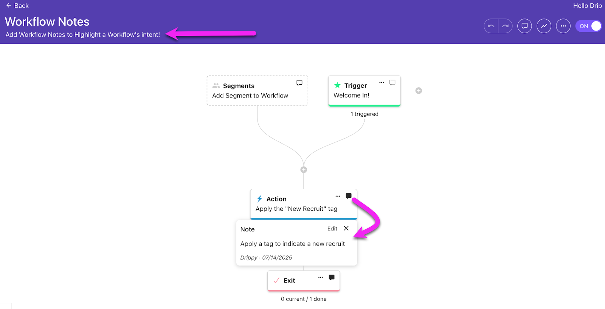Click the Hello Drip account label
This screenshot has height=309, width=605.
pos(587,6)
